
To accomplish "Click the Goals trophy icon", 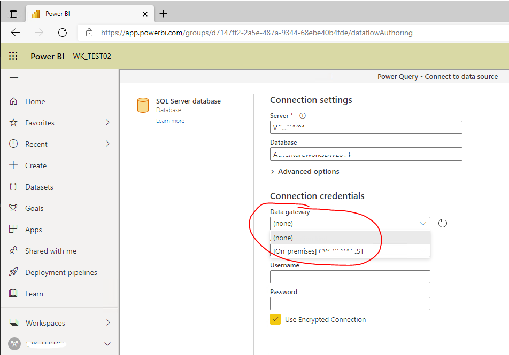I will [x=13, y=208].
